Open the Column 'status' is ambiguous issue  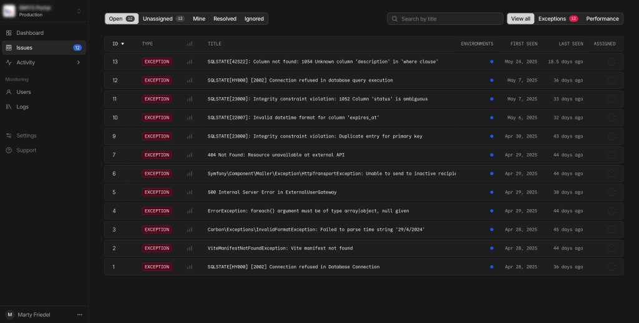click(x=318, y=99)
